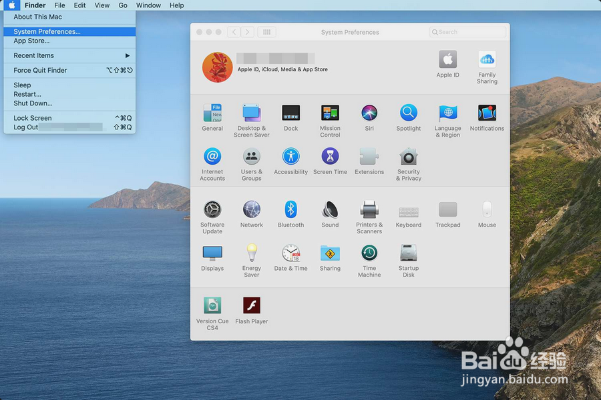Open the Window menu
Viewport: 601px width, 400px height.
pyautogui.click(x=148, y=5)
